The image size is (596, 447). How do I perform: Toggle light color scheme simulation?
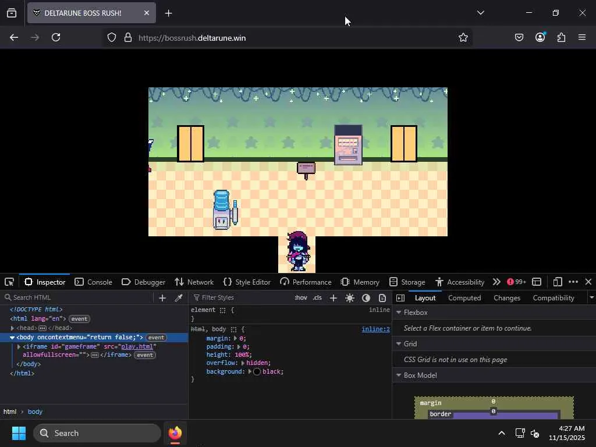click(350, 297)
